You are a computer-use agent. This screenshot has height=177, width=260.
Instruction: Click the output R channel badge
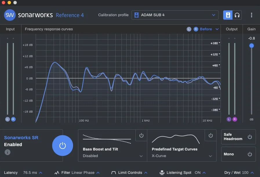coord(234,119)
